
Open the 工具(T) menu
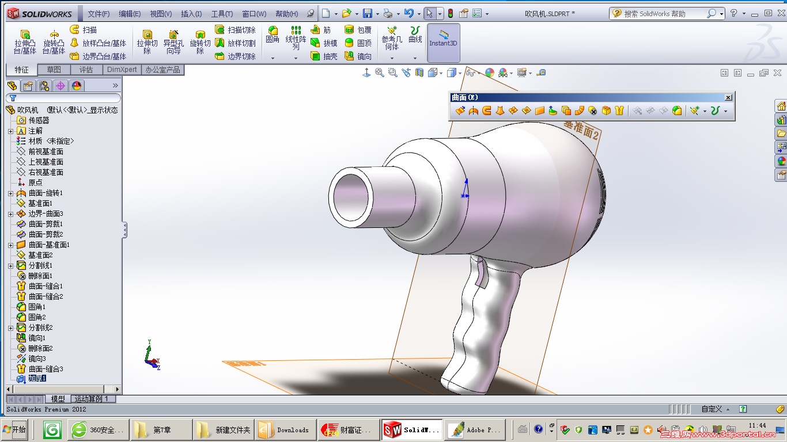pyautogui.click(x=222, y=14)
